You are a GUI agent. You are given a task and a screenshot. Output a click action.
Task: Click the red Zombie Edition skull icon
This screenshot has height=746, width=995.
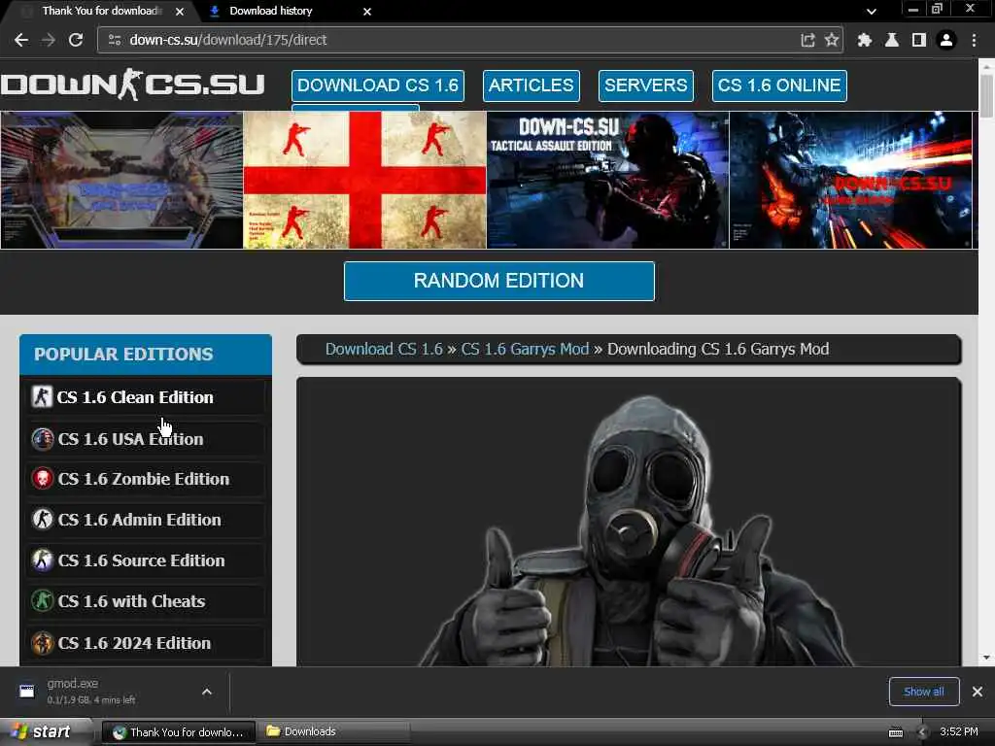coord(43,479)
